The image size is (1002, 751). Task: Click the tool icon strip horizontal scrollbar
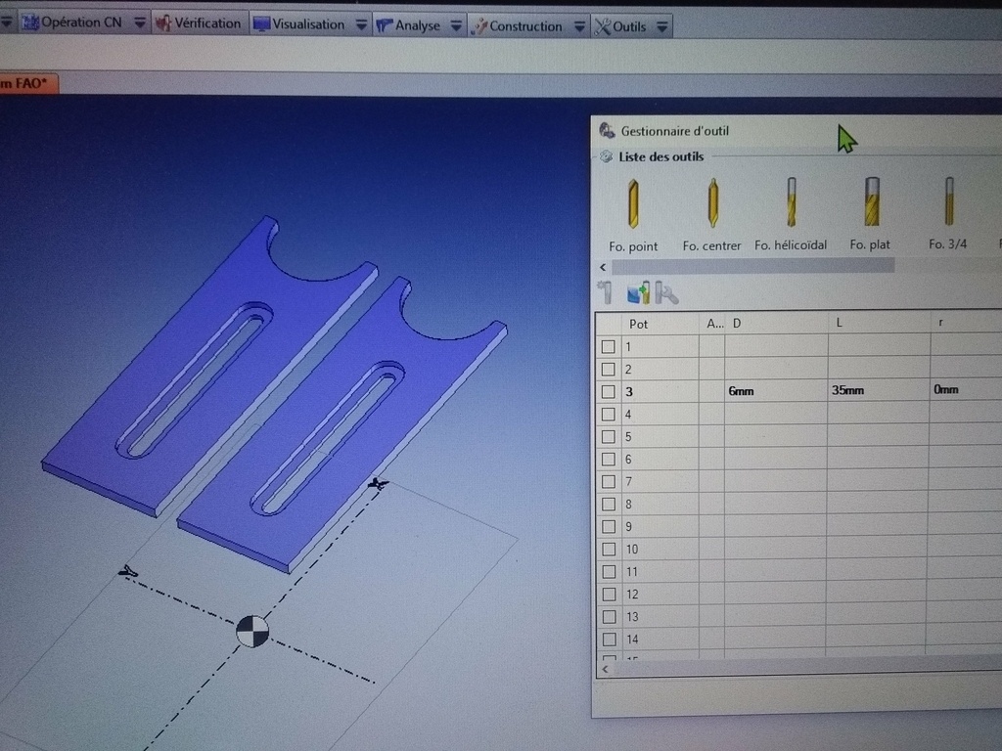752,266
